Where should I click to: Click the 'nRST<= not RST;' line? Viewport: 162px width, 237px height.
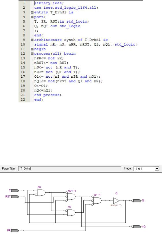(x=51, y=63)
